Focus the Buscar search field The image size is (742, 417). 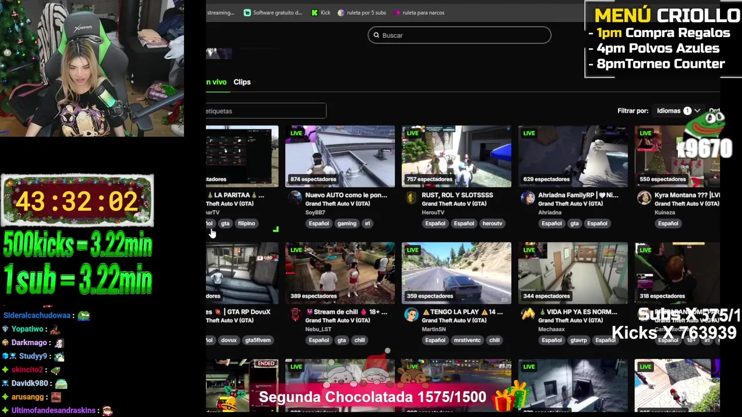click(x=459, y=35)
